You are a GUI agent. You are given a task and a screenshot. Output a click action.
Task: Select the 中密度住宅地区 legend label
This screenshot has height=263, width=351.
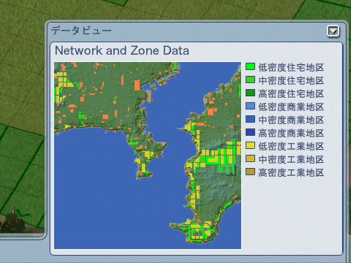[291, 80]
